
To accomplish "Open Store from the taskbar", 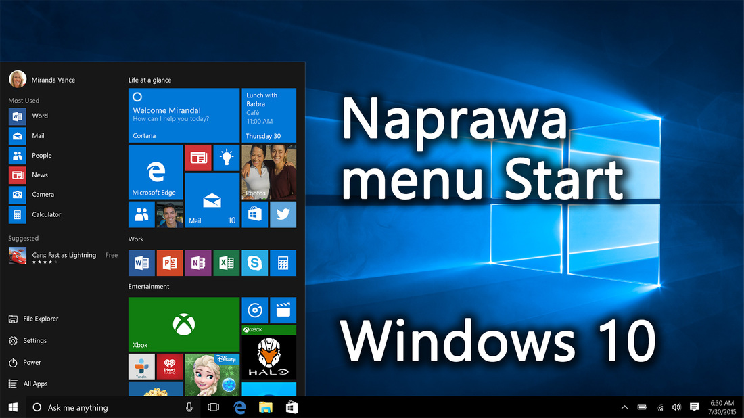I will [292, 407].
